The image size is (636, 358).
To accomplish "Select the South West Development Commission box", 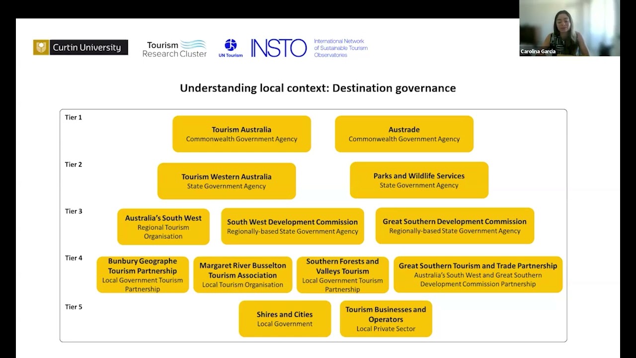I will [x=293, y=226].
